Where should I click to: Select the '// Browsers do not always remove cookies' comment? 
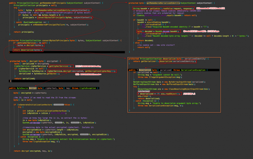click(167, 11)
